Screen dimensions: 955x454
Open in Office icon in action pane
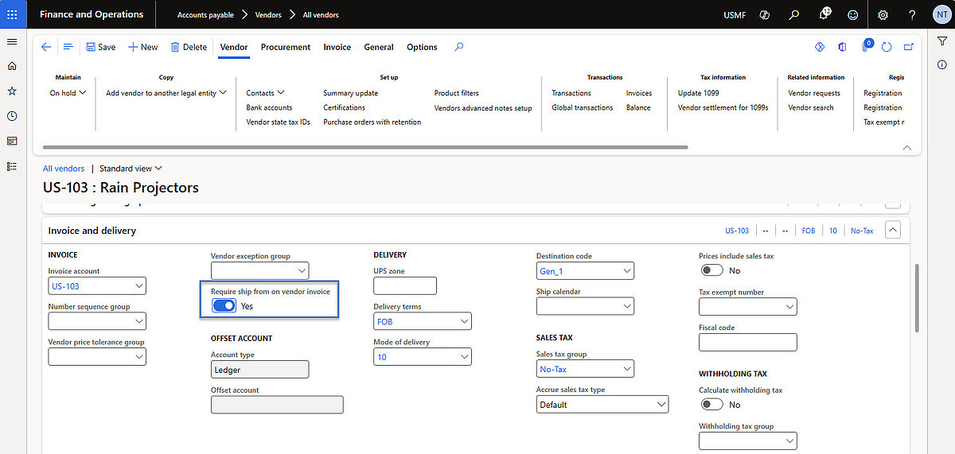coord(842,48)
